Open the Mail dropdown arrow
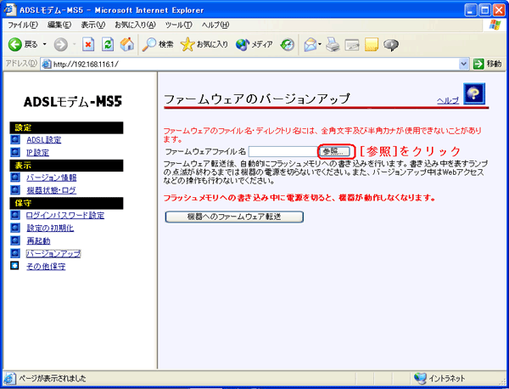This screenshot has width=509, height=389. pos(320,44)
